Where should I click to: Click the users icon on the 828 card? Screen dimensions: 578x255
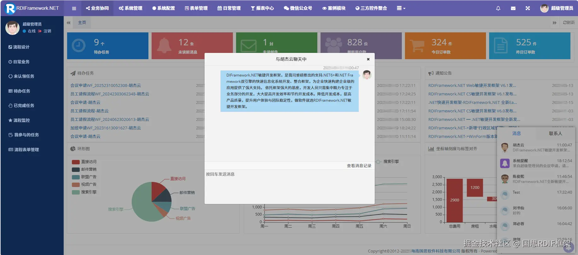tap(333, 46)
